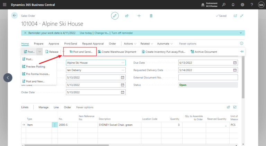This screenshot has width=266, height=146.
Task: Switch to the Prepare tab
Action: click(38, 44)
